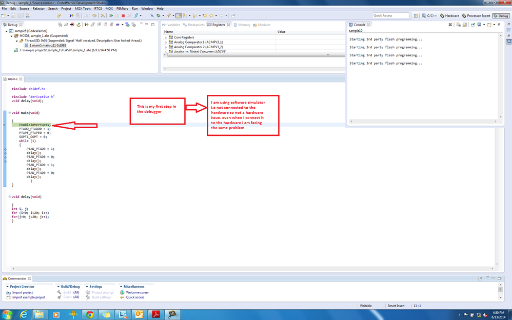Screen dimensions: 512x320
Task: Open dropdown arrow next to New file icon
Action: point(8,15)
